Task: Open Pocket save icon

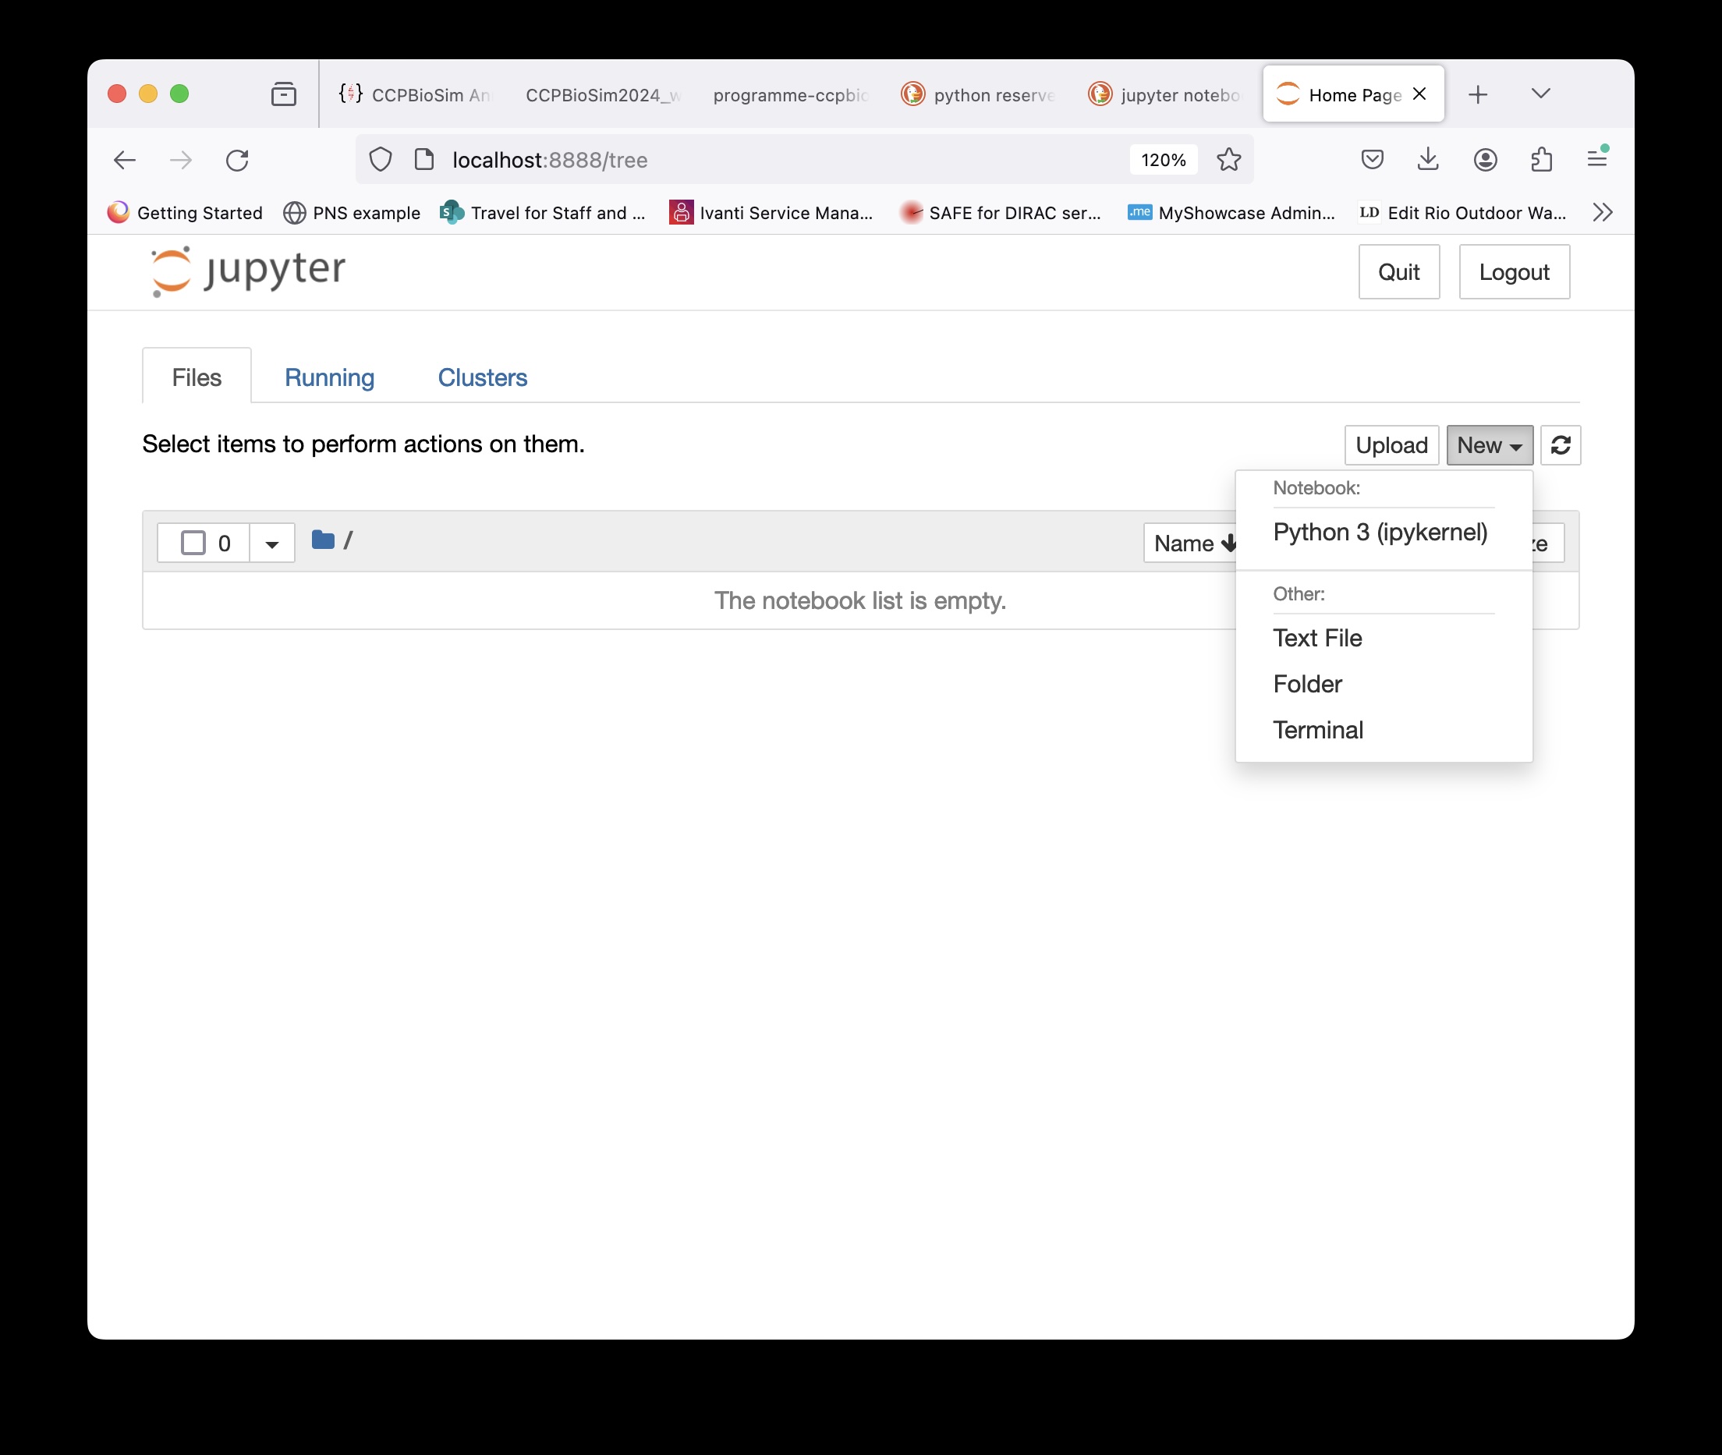Action: [x=1372, y=159]
